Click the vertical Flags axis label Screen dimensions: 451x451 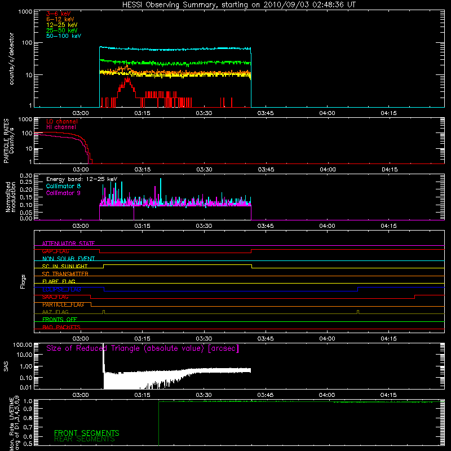pos(23,281)
